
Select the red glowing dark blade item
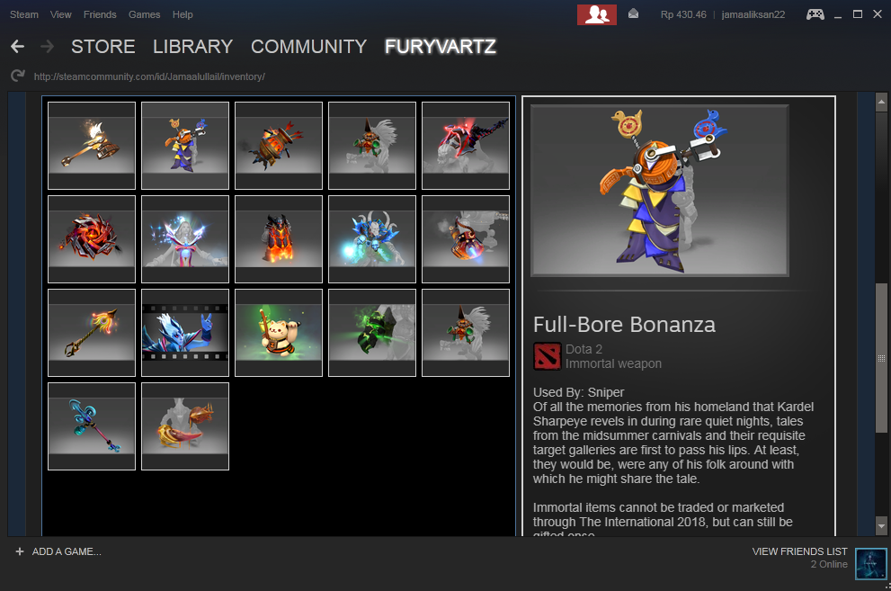[466, 146]
